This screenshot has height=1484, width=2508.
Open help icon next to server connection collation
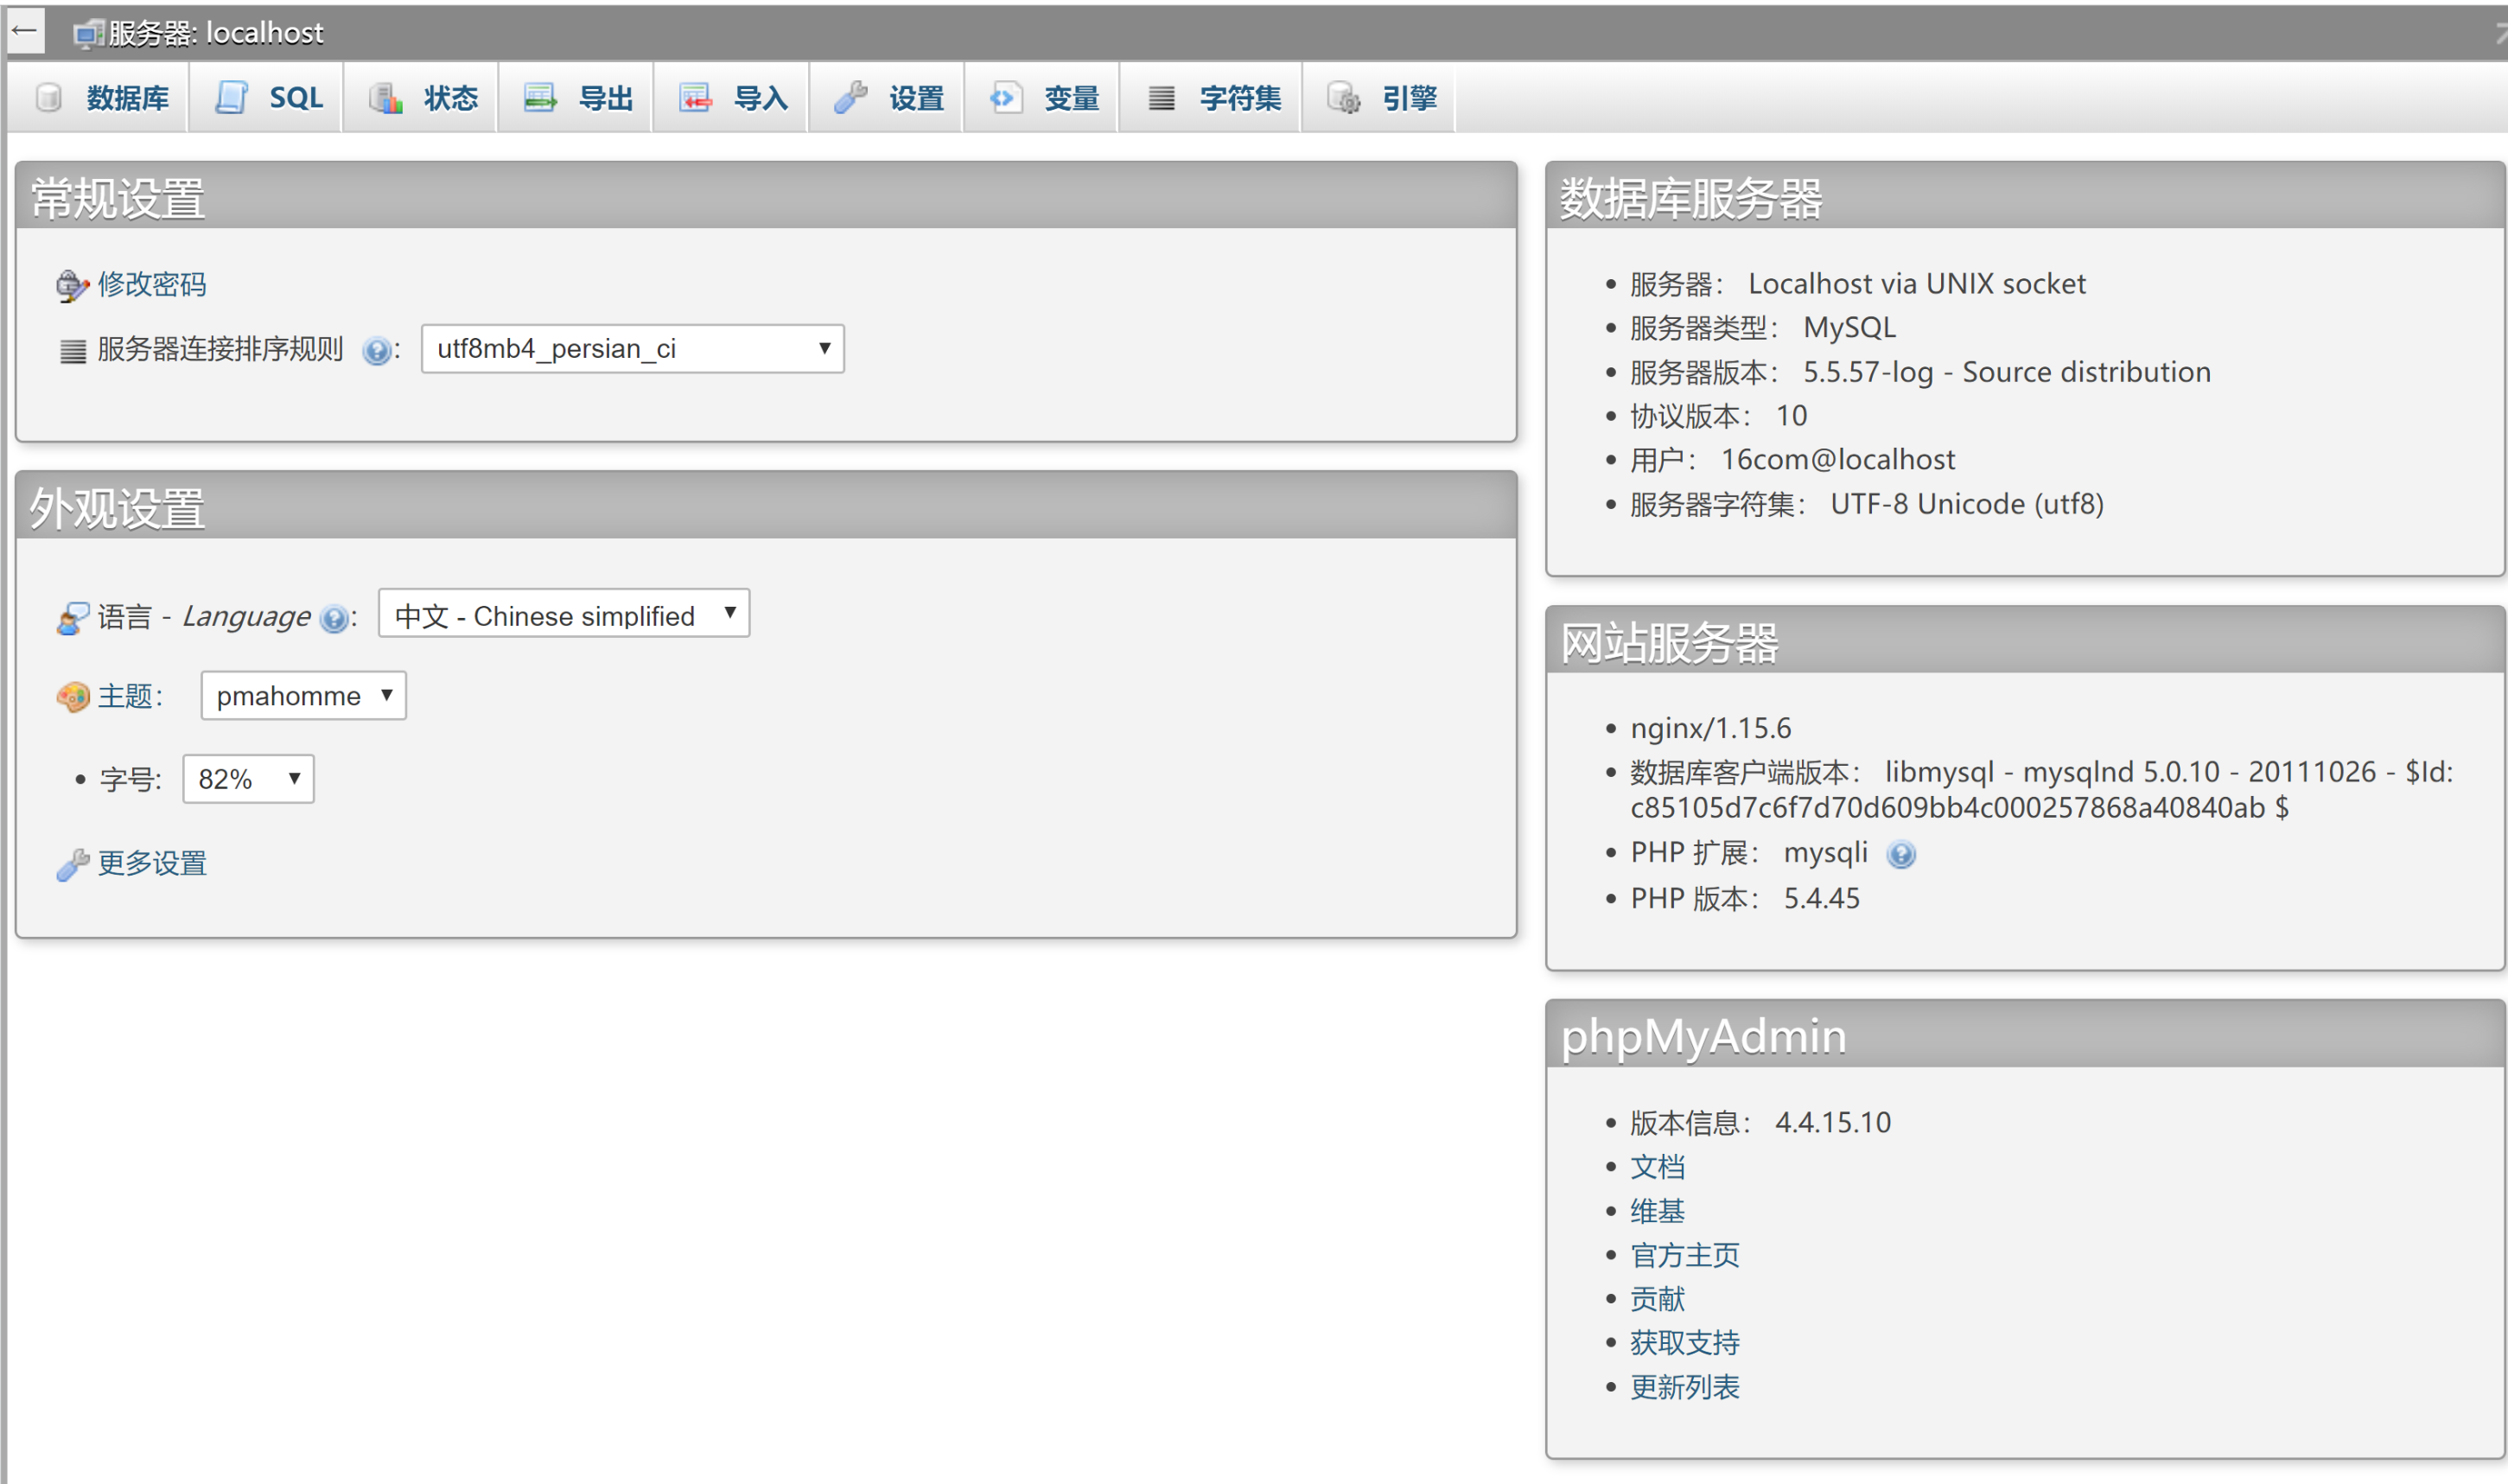click(x=376, y=351)
